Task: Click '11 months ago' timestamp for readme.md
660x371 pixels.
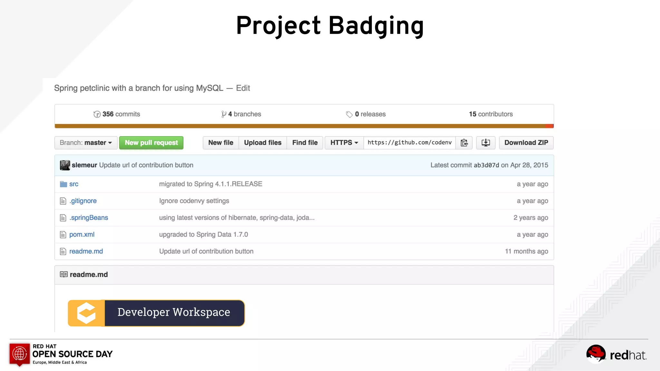Action: click(527, 251)
